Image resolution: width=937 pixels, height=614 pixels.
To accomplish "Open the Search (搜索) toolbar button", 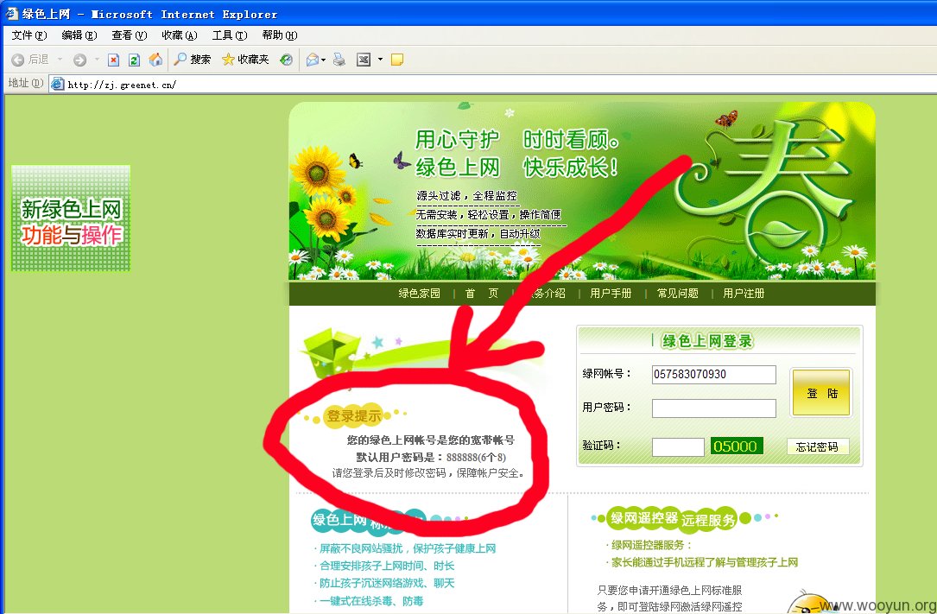I will 193,59.
